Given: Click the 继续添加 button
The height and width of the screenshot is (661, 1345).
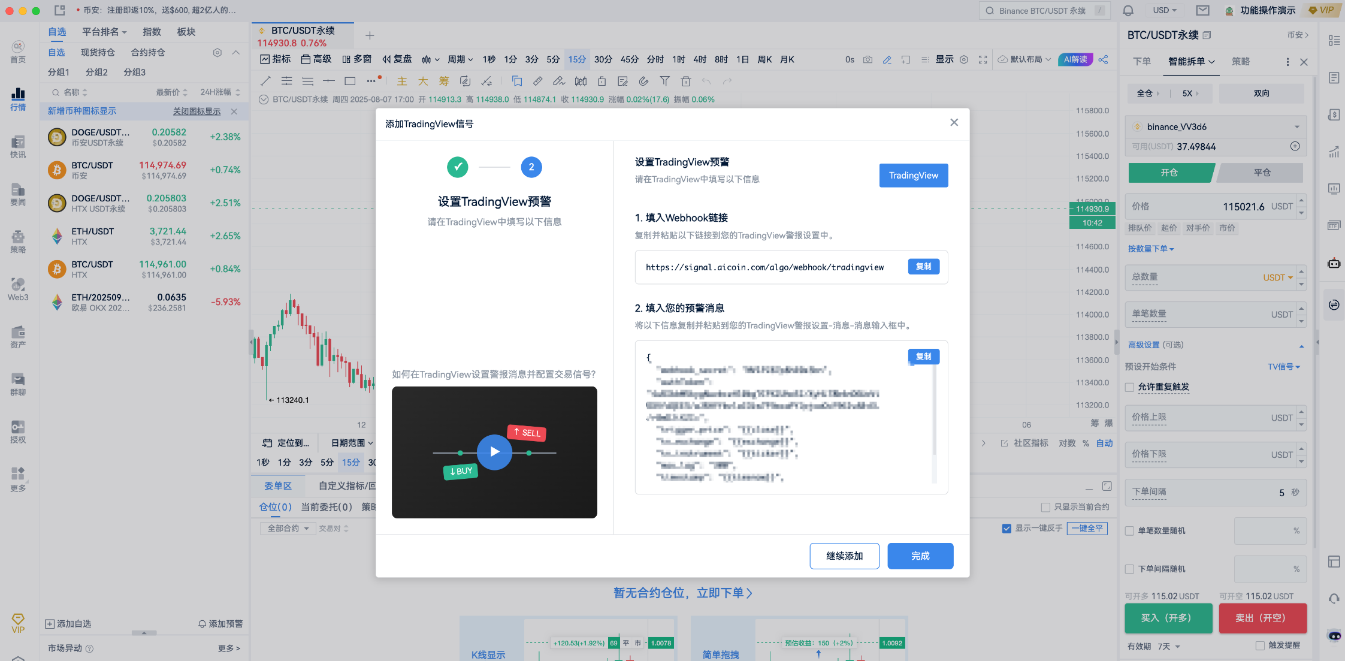Looking at the screenshot, I should click(844, 556).
